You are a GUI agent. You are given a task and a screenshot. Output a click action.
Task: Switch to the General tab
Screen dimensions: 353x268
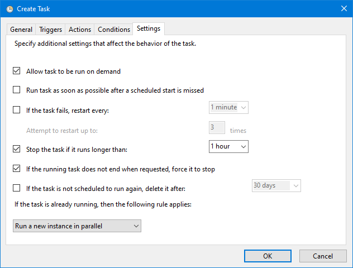point(21,30)
